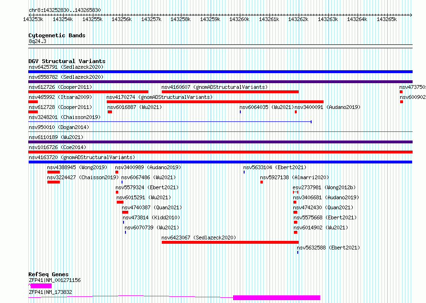Click the red bar under nsv4388945 (Wong2019)
The image size is (426, 303).
pos(54,172)
